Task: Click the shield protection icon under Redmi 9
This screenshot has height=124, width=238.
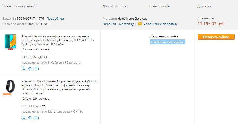Action: pos(30,69)
